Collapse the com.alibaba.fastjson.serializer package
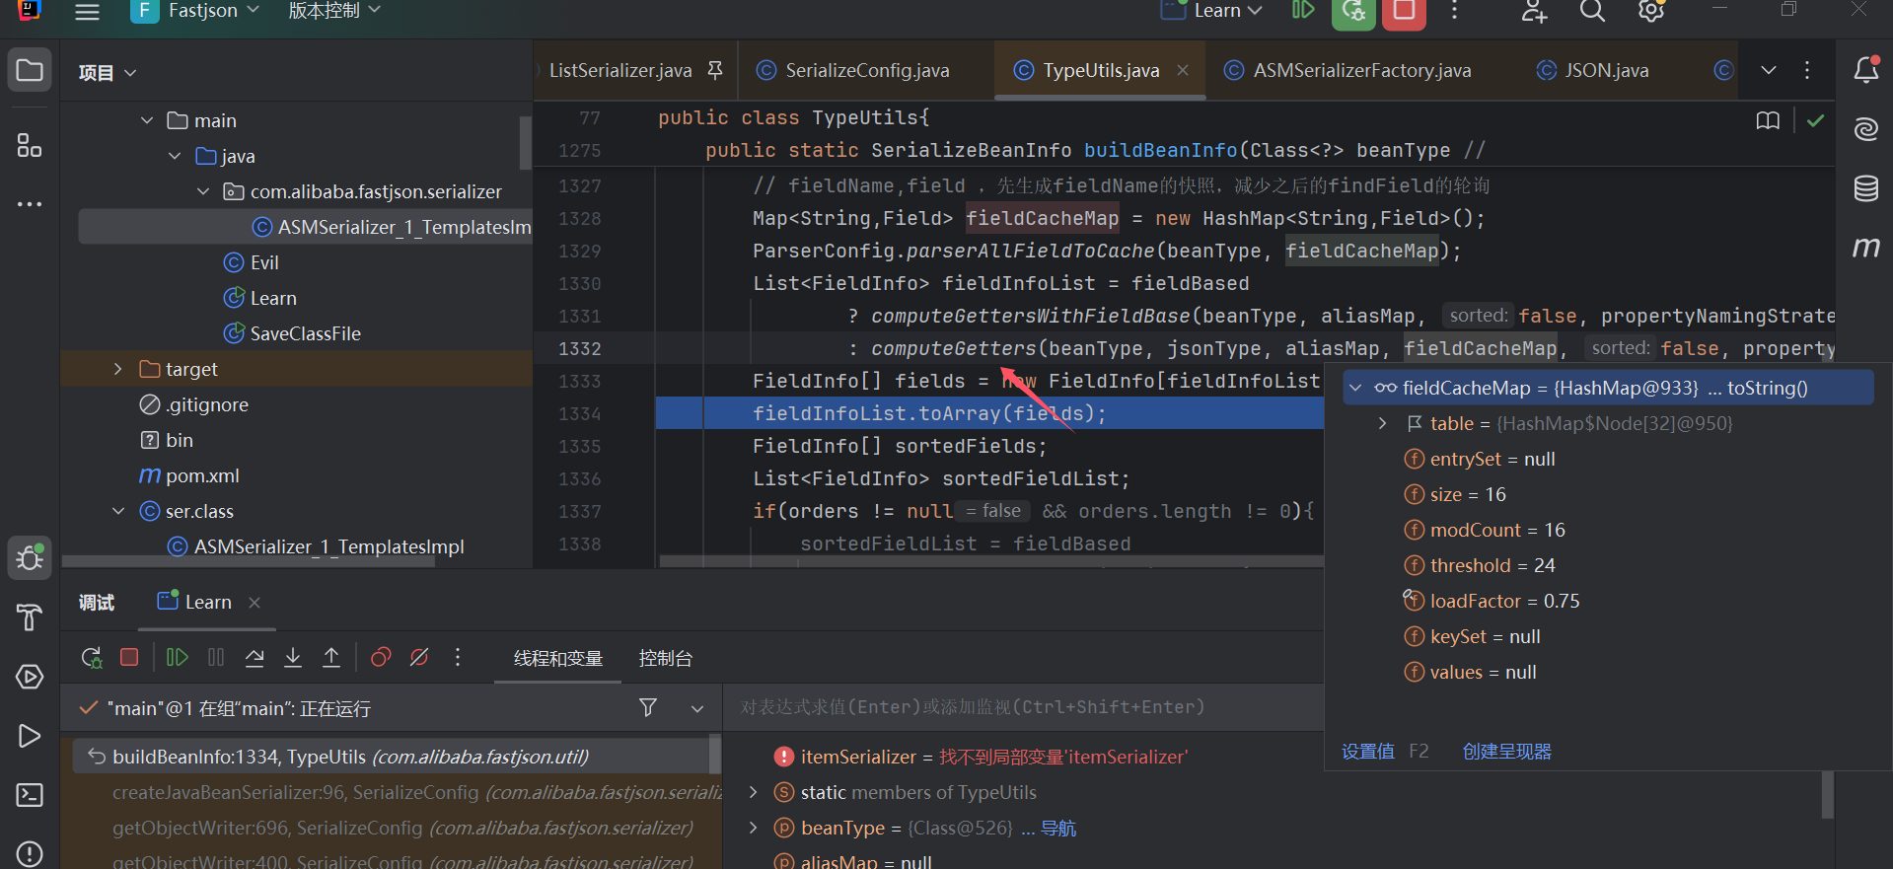The width and height of the screenshot is (1893, 869). pos(203,191)
